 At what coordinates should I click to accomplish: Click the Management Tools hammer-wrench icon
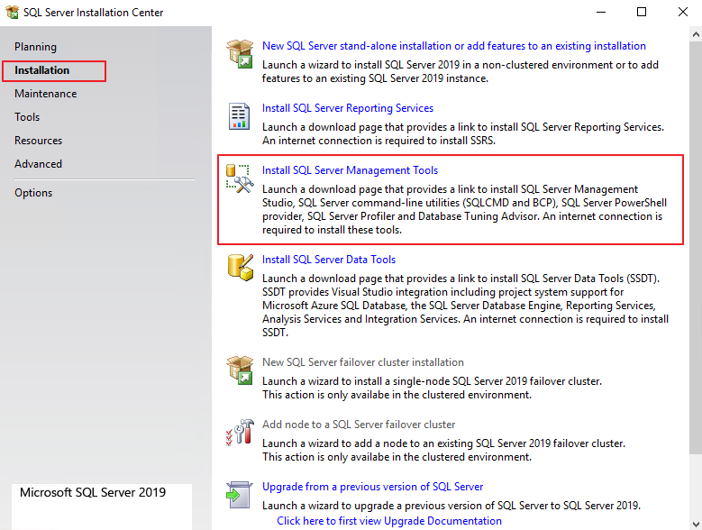click(x=240, y=178)
